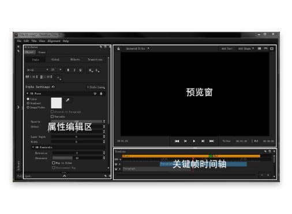This screenshot has height=214, width=292.
Task: Step back one frame
Action: 185,141
